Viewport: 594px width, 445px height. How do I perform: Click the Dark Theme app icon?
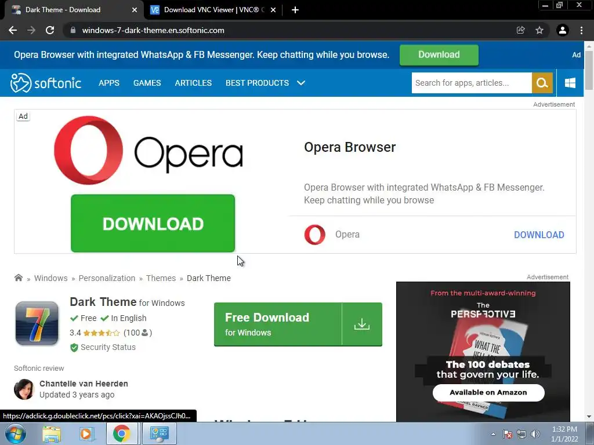(37, 323)
